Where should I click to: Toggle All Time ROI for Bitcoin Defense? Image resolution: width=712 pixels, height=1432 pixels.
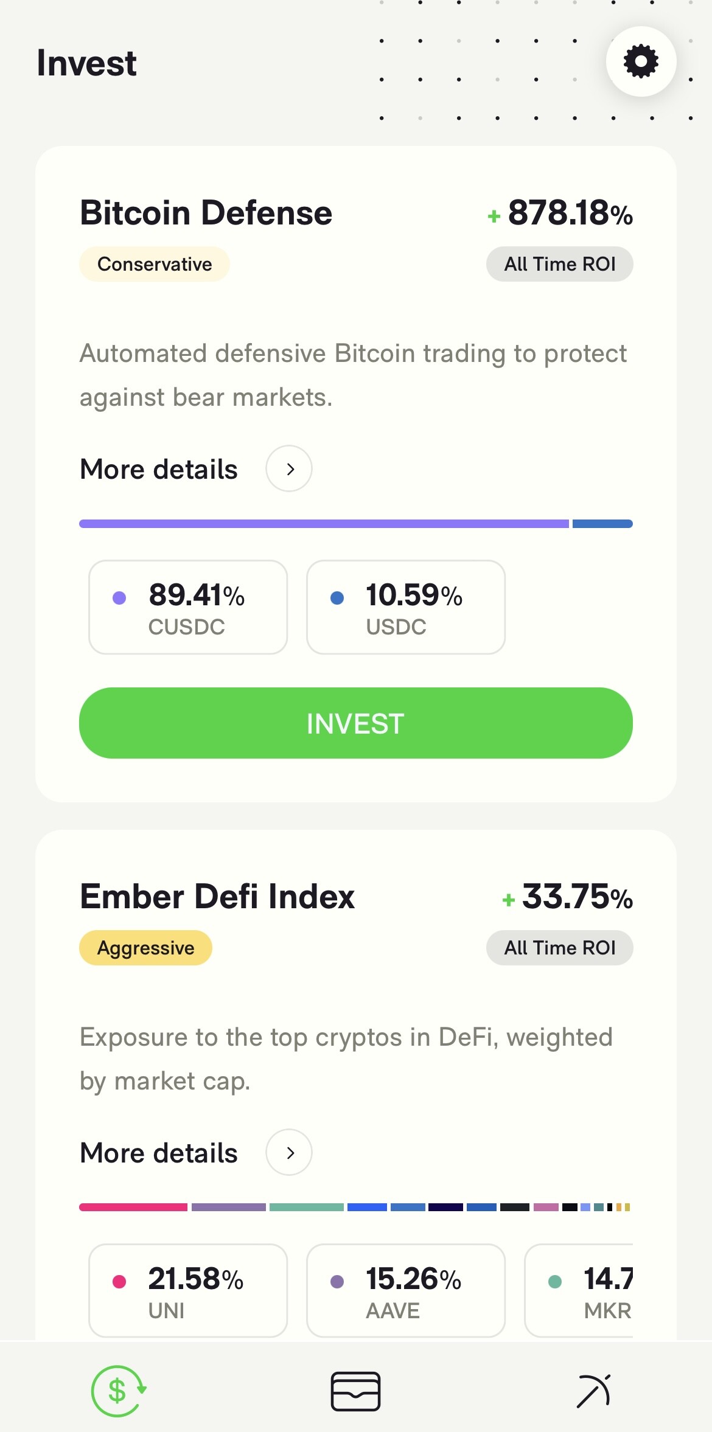559,264
